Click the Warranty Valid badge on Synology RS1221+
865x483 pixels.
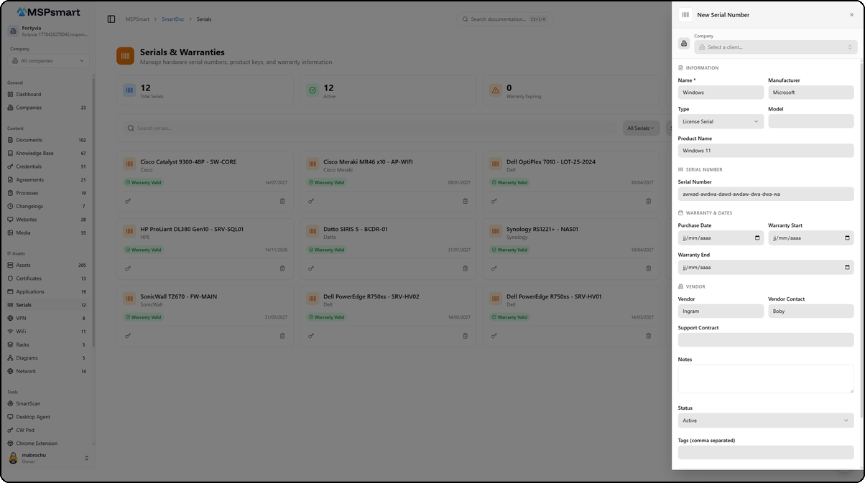click(x=511, y=250)
